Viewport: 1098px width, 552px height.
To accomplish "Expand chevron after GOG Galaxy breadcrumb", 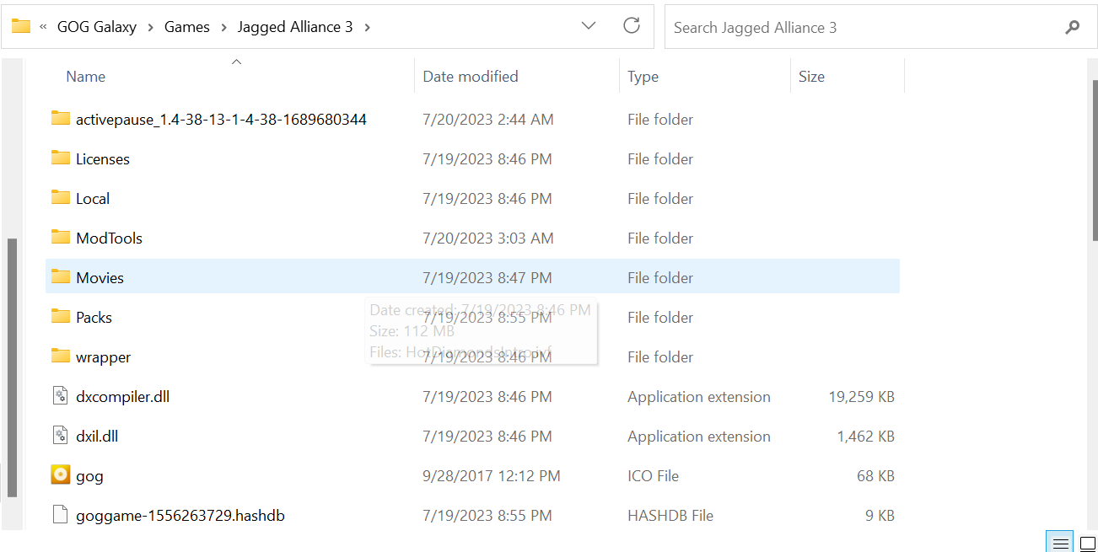I will click(150, 27).
